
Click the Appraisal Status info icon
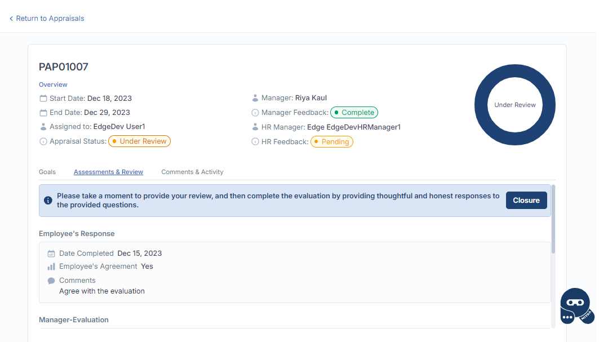tap(43, 141)
